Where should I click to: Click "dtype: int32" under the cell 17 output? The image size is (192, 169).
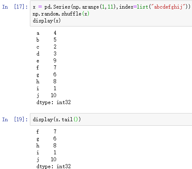(x=54, y=102)
